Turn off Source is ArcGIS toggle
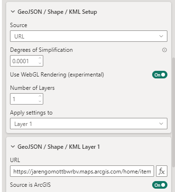 coord(160,185)
